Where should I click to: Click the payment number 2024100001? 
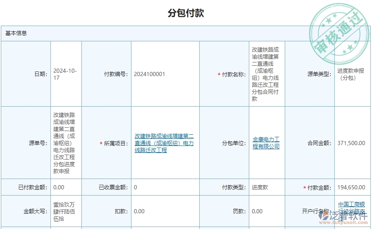tap(149, 74)
